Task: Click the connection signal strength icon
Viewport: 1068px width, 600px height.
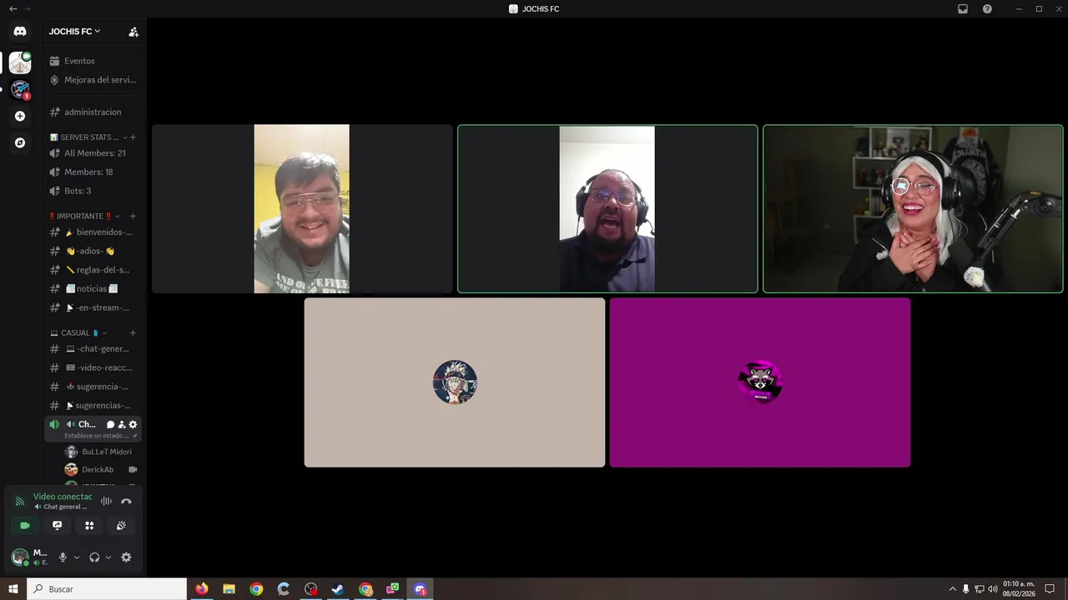Action: 20,501
